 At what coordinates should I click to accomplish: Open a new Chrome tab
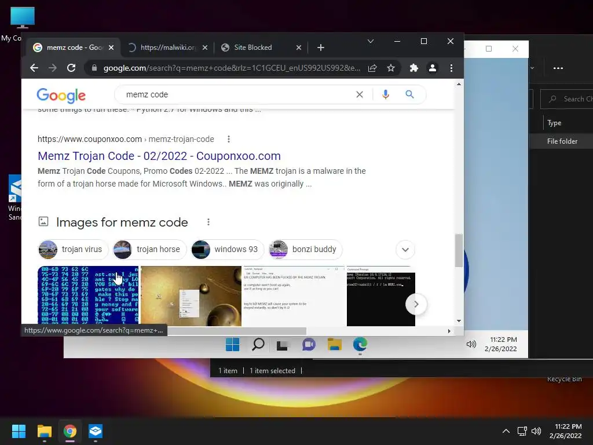[x=321, y=48]
